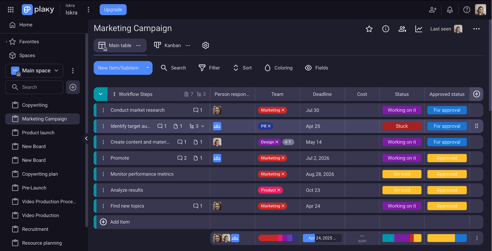View board members via the people icon
This screenshot has height=251, width=492.
(402, 29)
